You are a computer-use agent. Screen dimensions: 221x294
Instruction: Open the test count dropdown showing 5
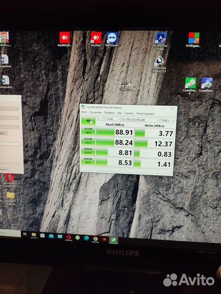coord(100,119)
